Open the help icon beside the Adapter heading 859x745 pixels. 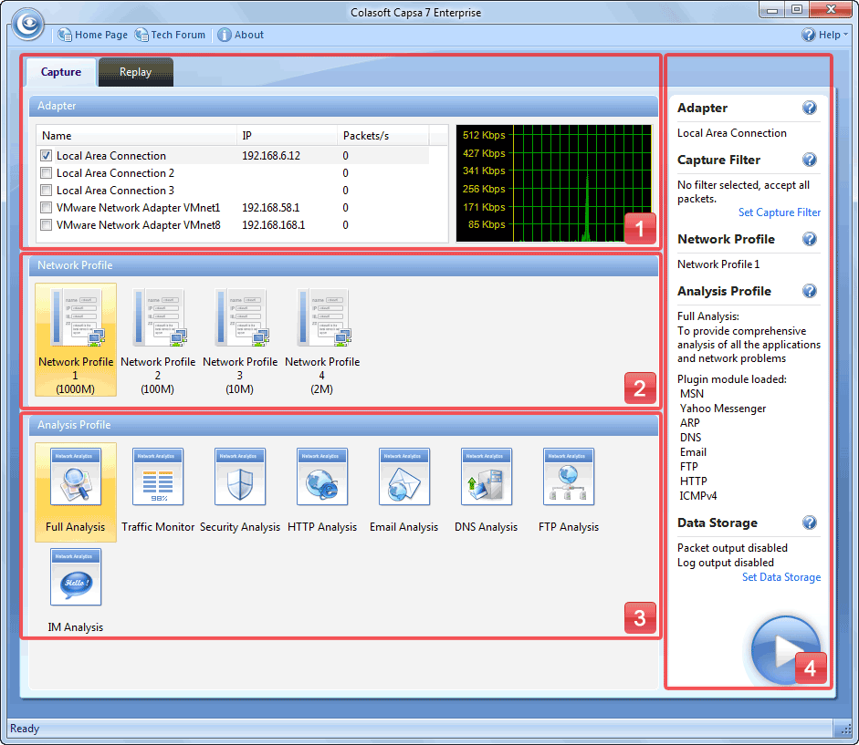(x=809, y=108)
